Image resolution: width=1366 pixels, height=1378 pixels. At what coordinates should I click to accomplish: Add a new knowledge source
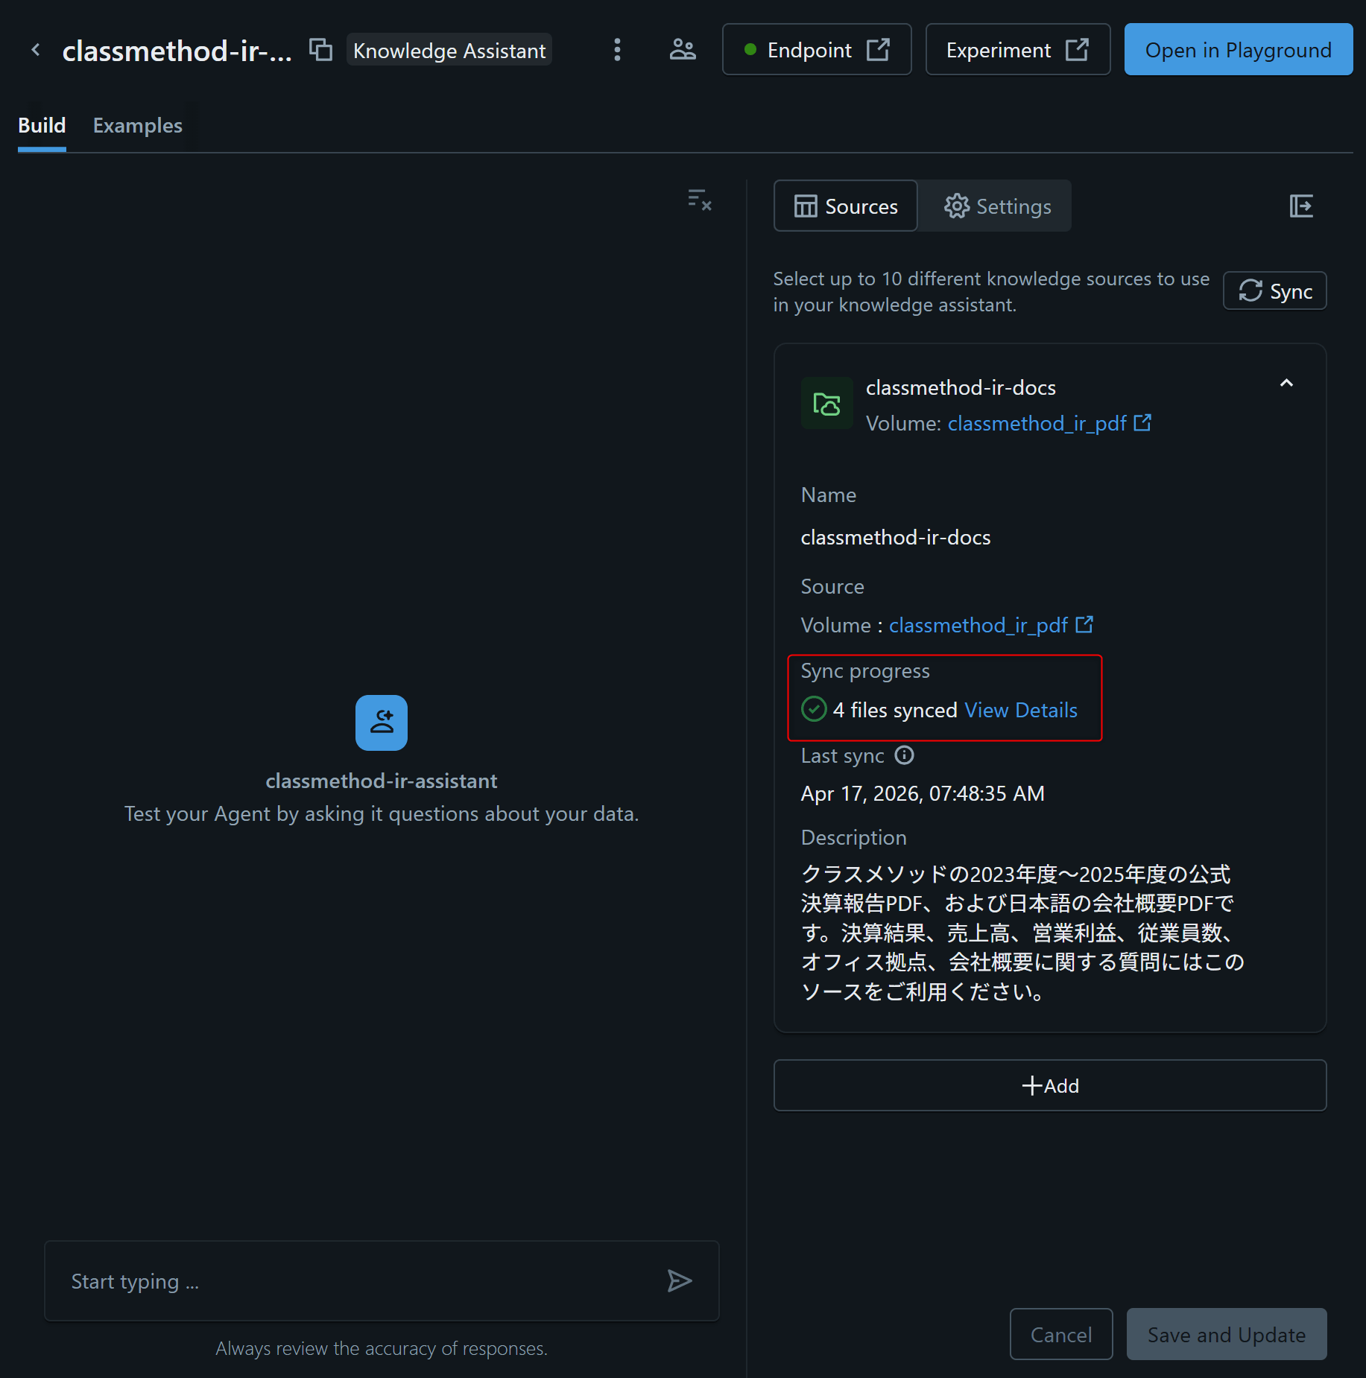point(1050,1085)
